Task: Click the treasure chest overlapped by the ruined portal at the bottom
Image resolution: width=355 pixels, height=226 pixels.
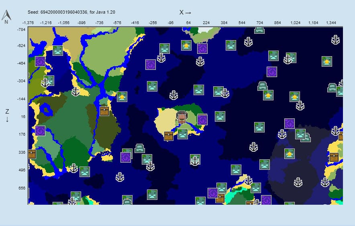Action: point(220,198)
